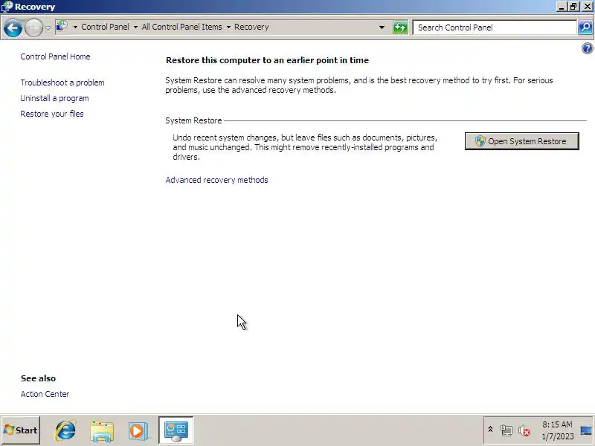Focus the Search Control Panel box
The image size is (595, 446).
pos(495,28)
